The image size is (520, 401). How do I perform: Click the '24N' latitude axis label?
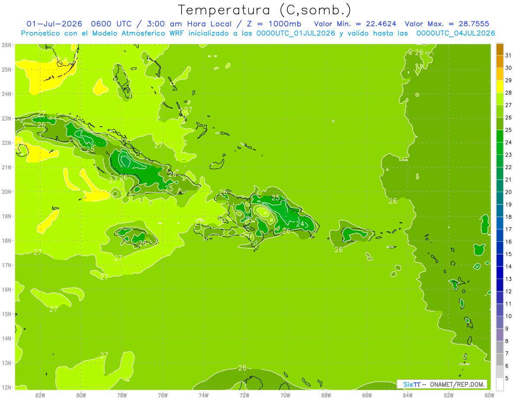[6, 94]
